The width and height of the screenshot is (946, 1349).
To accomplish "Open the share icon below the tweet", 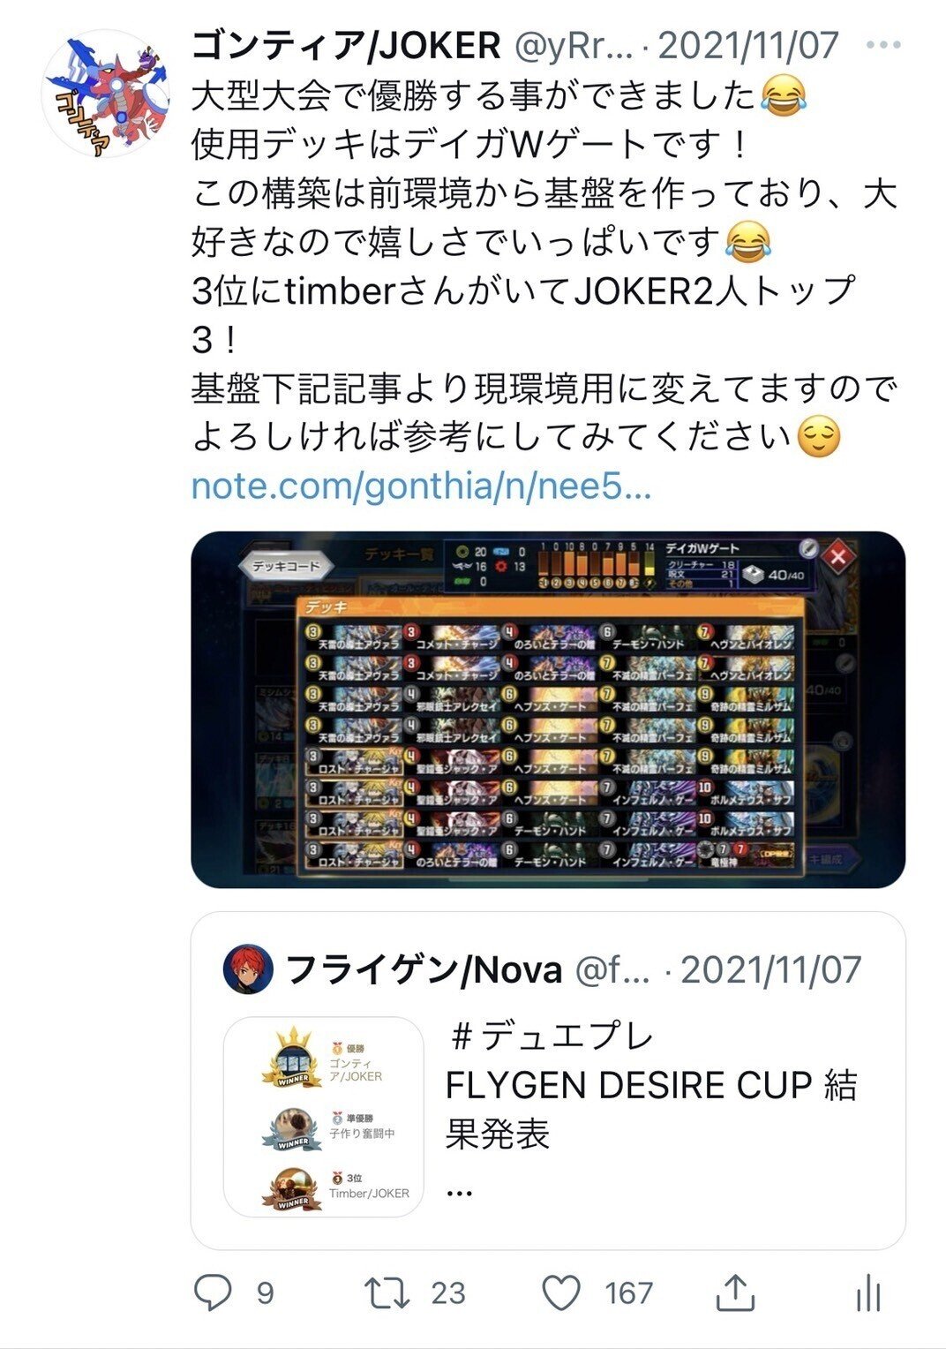I will (735, 1292).
